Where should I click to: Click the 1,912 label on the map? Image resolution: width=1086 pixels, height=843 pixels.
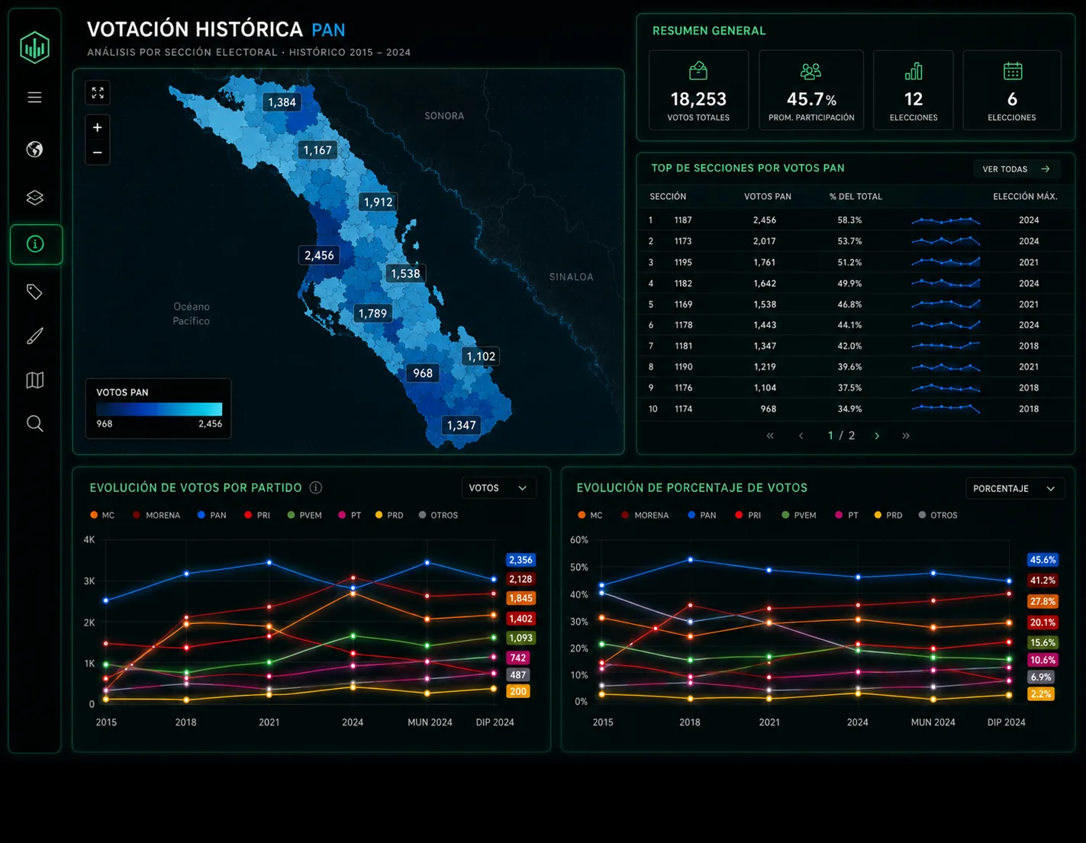click(378, 202)
